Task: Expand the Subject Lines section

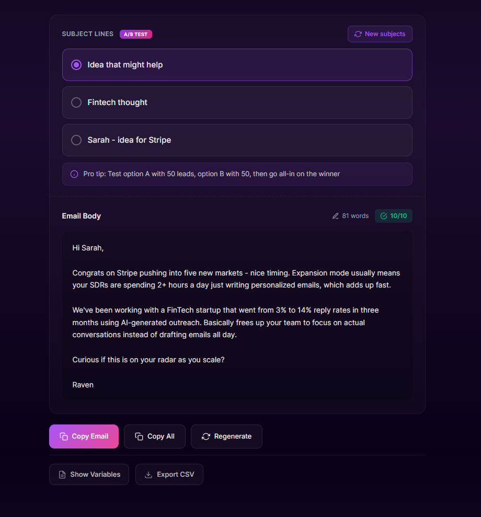Action: click(87, 33)
